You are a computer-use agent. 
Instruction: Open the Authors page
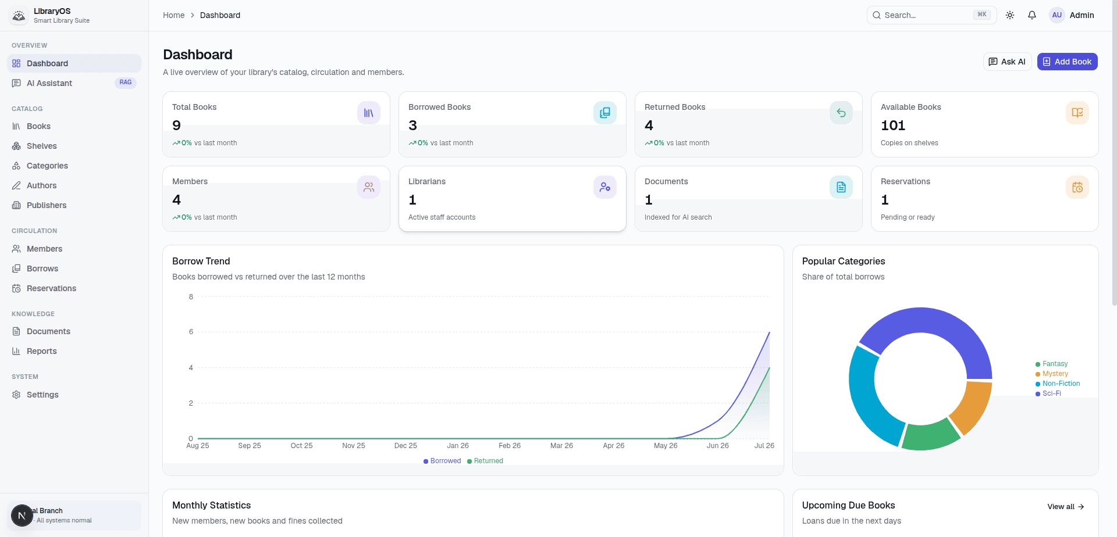tap(74, 185)
